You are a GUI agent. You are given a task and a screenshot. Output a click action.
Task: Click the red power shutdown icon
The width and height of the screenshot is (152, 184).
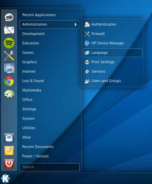(9, 163)
